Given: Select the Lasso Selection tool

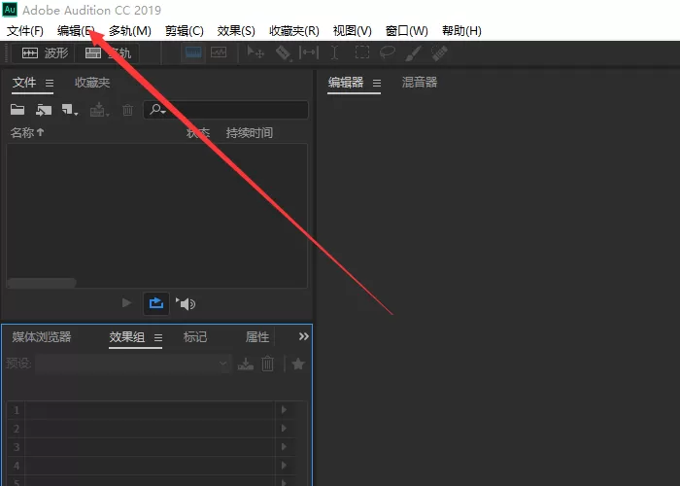Looking at the screenshot, I should (x=388, y=52).
